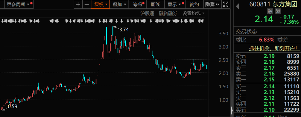Image resolution: width=301 pixels, height=117 pixels.
Task: Click the 0.59 low price label
Action: point(13,106)
